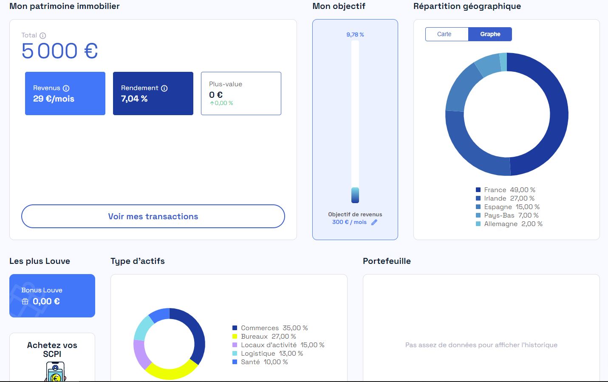
Task: Click the info icon beside Revenus
Action: (x=66, y=88)
